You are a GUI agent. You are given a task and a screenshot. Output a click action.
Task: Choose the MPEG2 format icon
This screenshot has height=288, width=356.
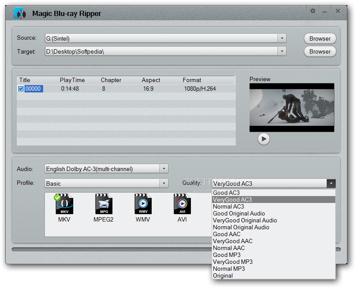tap(104, 204)
